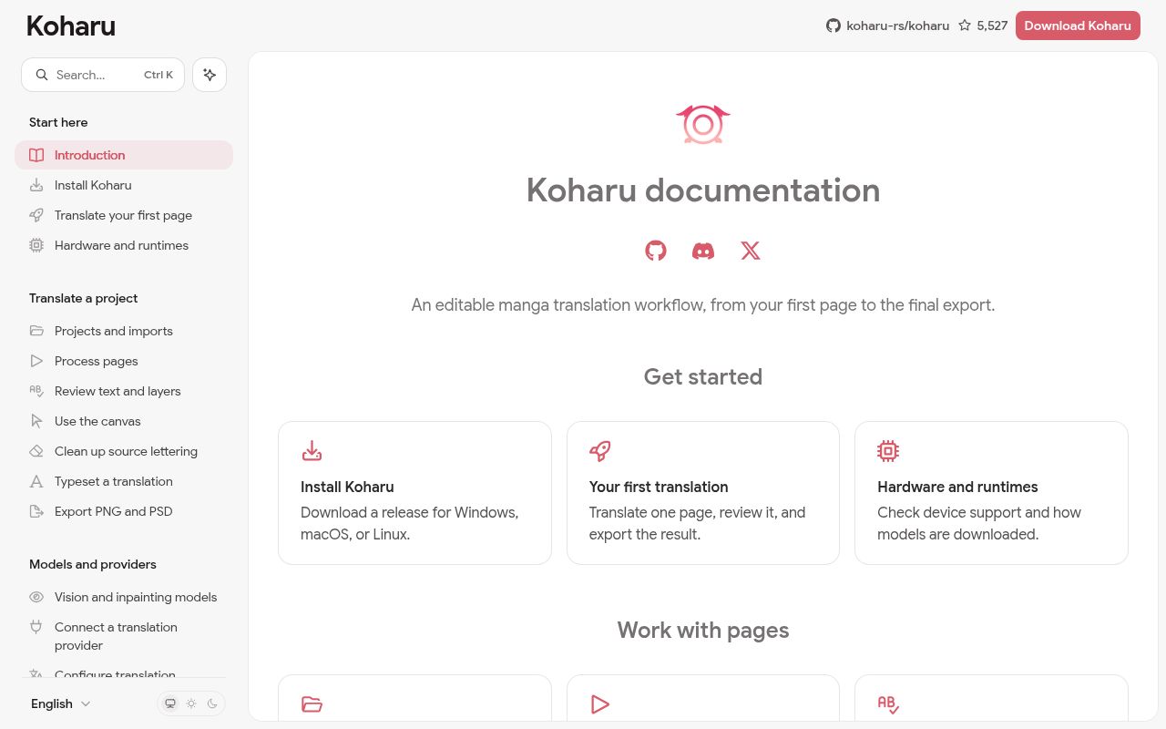This screenshot has width=1166, height=729.
Task: Click the cursor icon beside Use the canvas
Action: click(36, 421)
